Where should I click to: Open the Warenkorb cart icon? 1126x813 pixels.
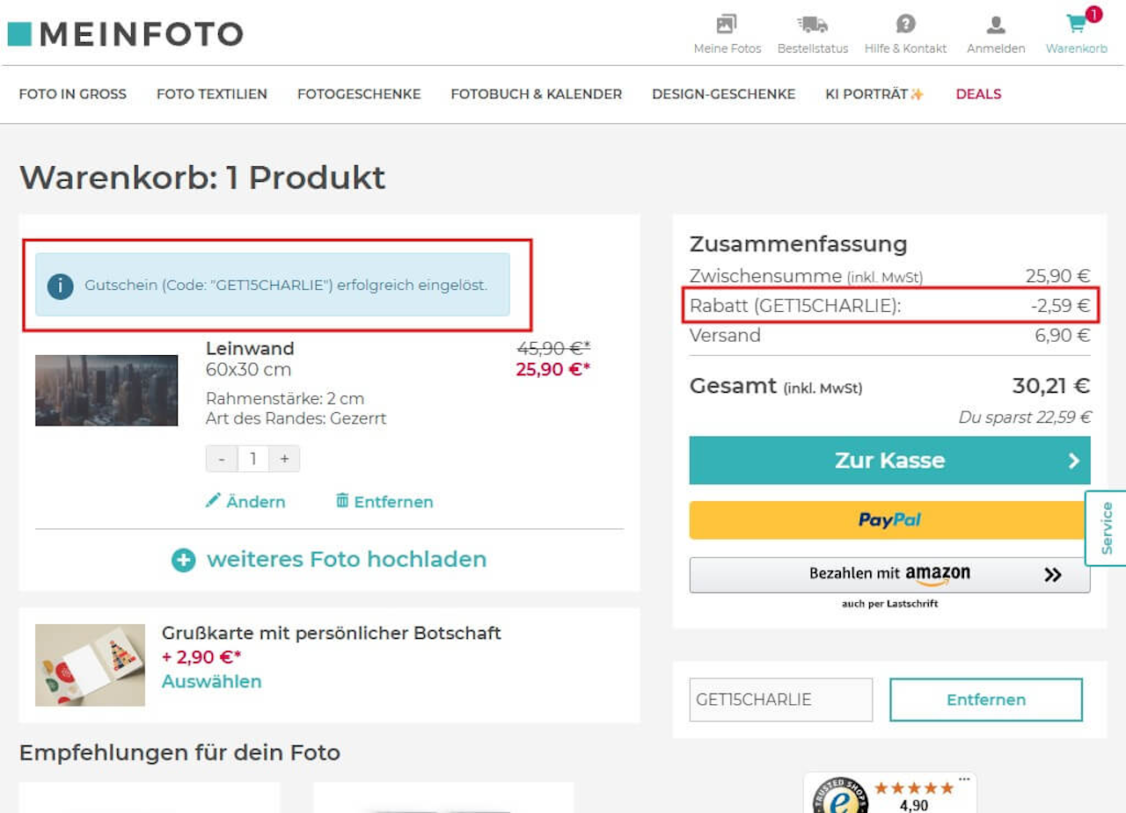[x=1076, y=24]
